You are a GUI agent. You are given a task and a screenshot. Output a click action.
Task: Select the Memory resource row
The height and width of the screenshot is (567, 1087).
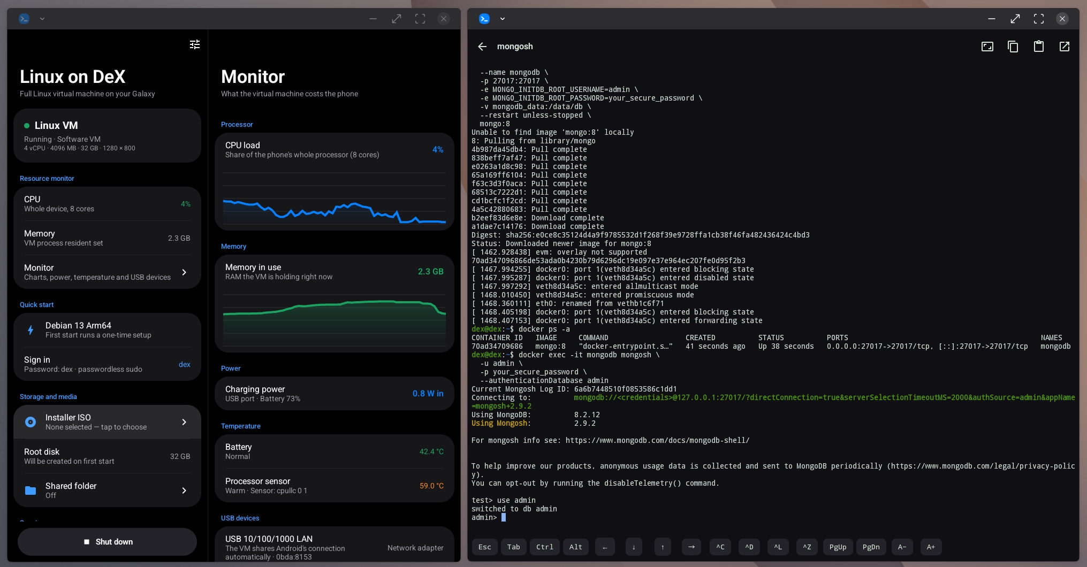(107, 238)
